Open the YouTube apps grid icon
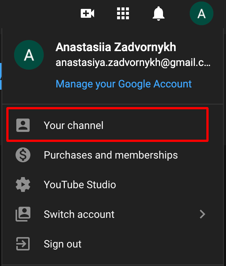The width and height of the screenshot is (226, 266). pyautogui.click(x=123, y=13)
